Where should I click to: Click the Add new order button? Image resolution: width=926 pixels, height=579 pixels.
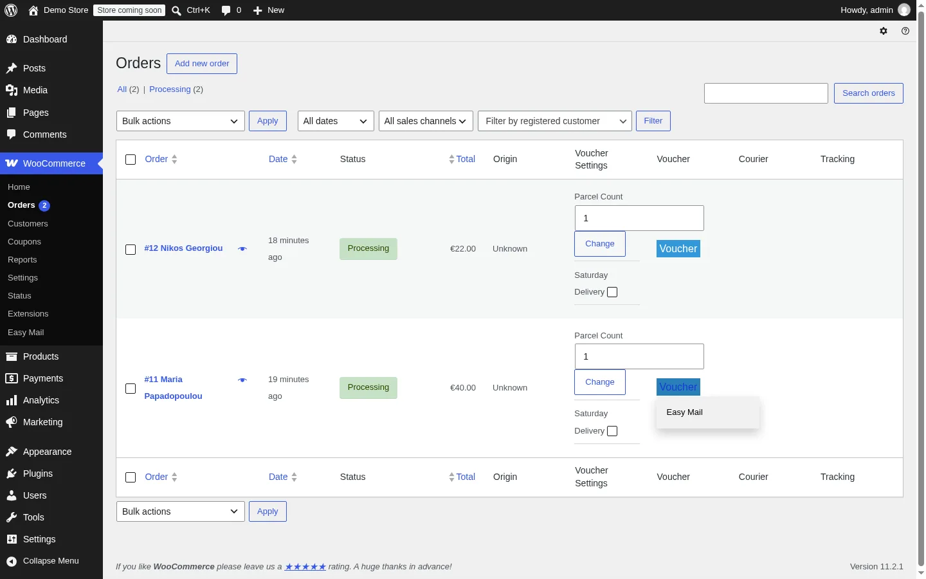point(202,64)
